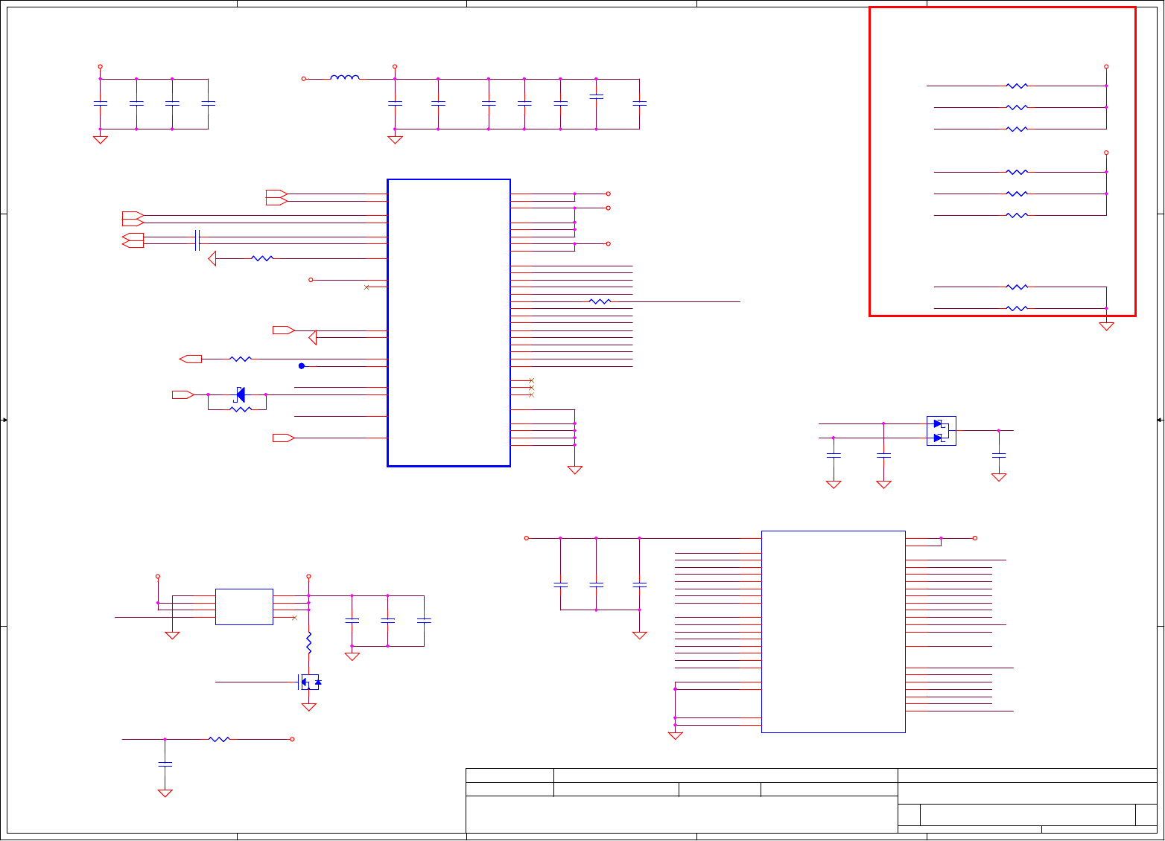Screen dimensions: 1165x841
Task: Select the zener diode left of the thick-outlined chip
Action: [x=239, y=394]
